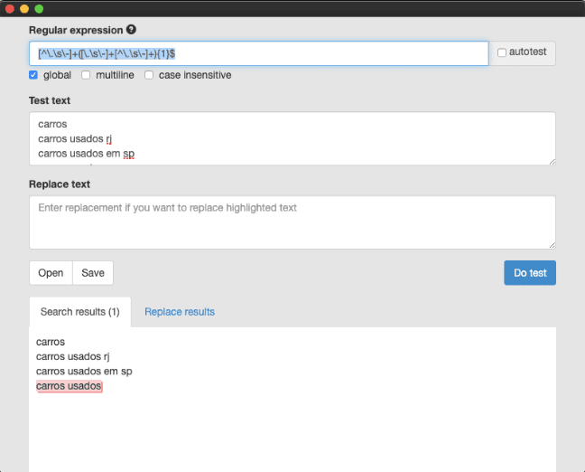Viewport: 585px width, 472px height.
Task: Click the Replace text input area
Action: [x=292, y=222]
